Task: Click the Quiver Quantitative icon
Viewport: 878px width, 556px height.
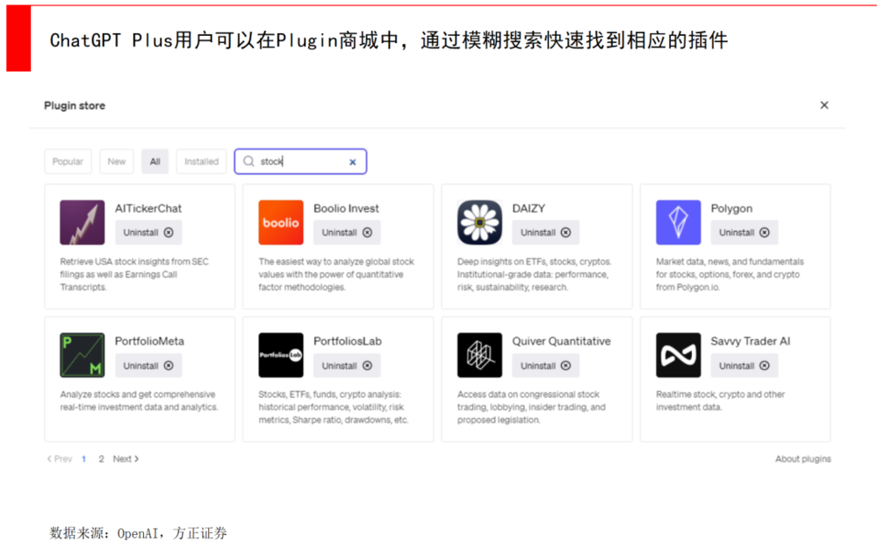Action: (x=479, y=355)
